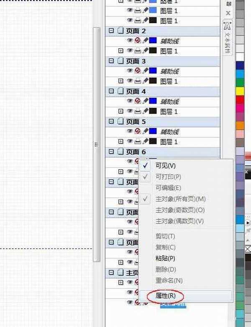Collapse the 页面 2 tree node
The width and height of the screenshot is (251, 327).
[x=111, y=31]
